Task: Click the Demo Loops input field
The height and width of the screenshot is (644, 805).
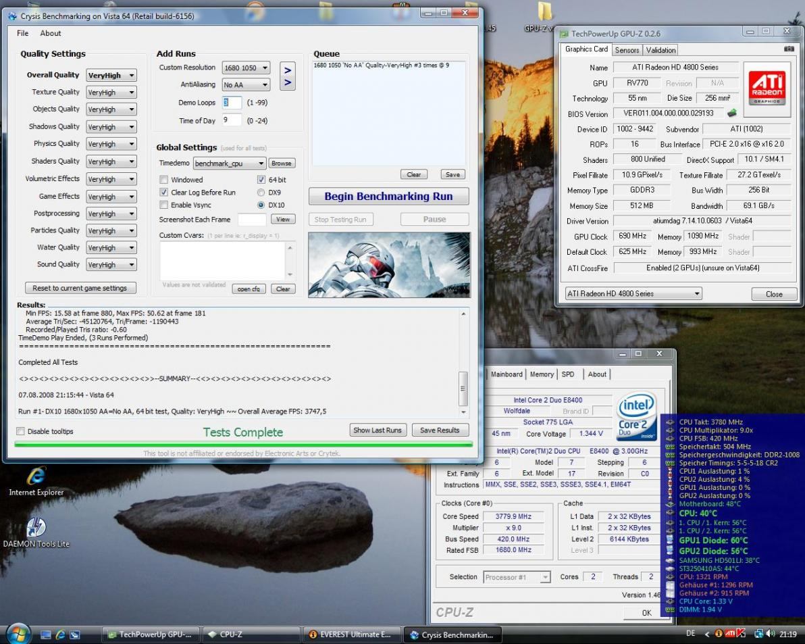Action: click(232, 103)
